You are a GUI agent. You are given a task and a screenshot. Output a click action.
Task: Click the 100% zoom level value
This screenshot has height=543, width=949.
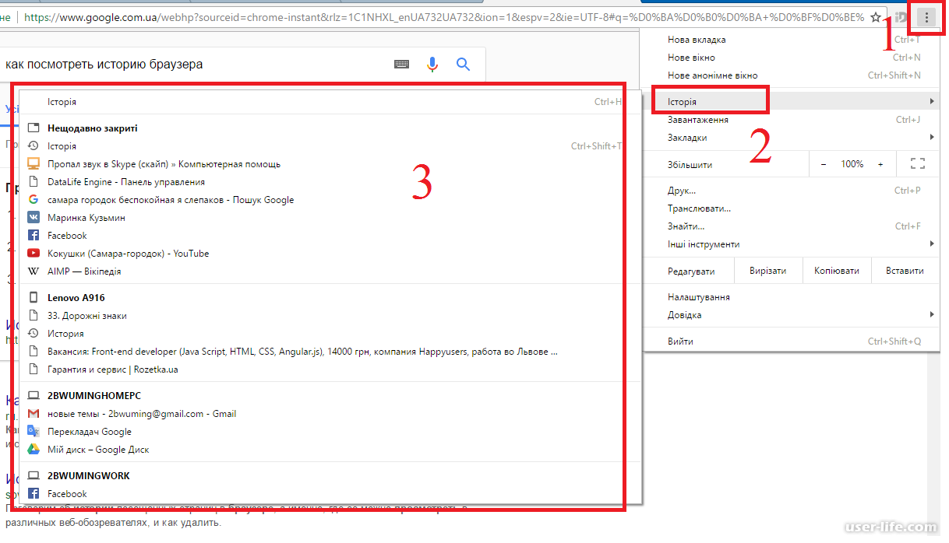point(852,164)
